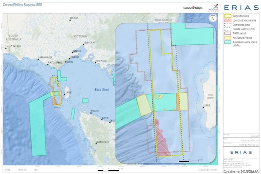The image size is (261, 174).
Task: Click the Queenstown marker on Tasmania
Action: point(96,142)
